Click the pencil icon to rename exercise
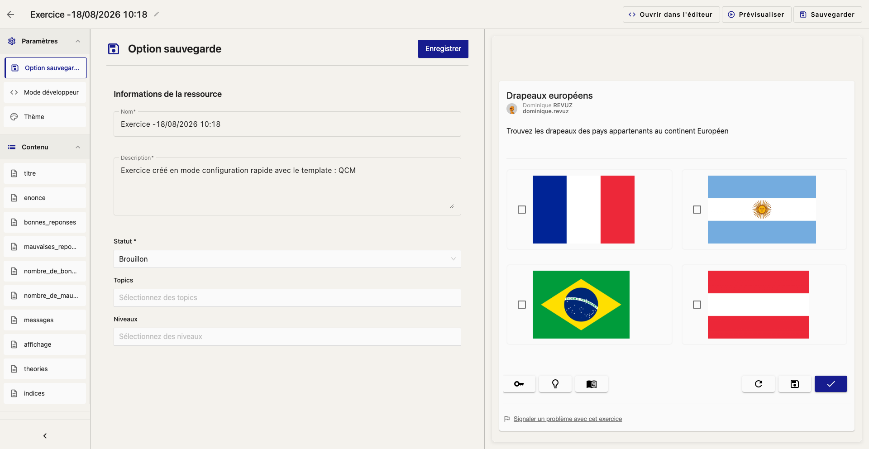This screenshot has width=869, height=449. tap(156, 14)
